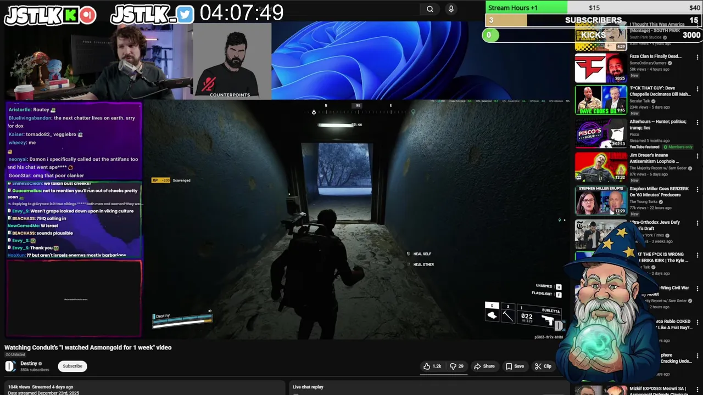Screen dimensions: 703x395
Task: Open options menu for Jim Breuer video
Action: click(698, 156)
